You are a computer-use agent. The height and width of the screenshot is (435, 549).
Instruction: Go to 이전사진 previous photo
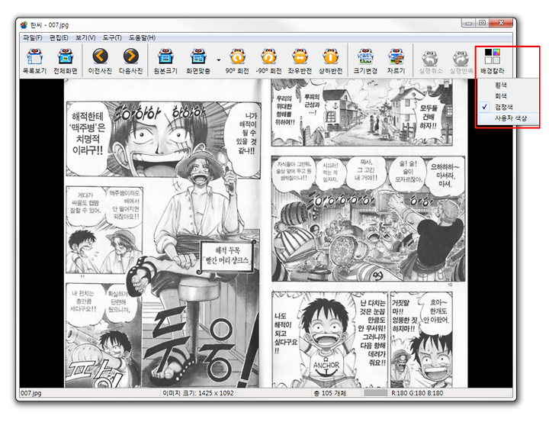[100, 61]
